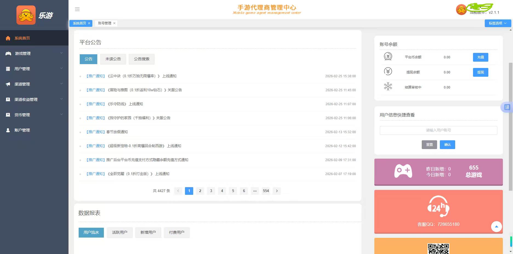513x254 pixels.
Task: Click the game controller icon on 总游戏 card
Action: click(x=403, y=170)
